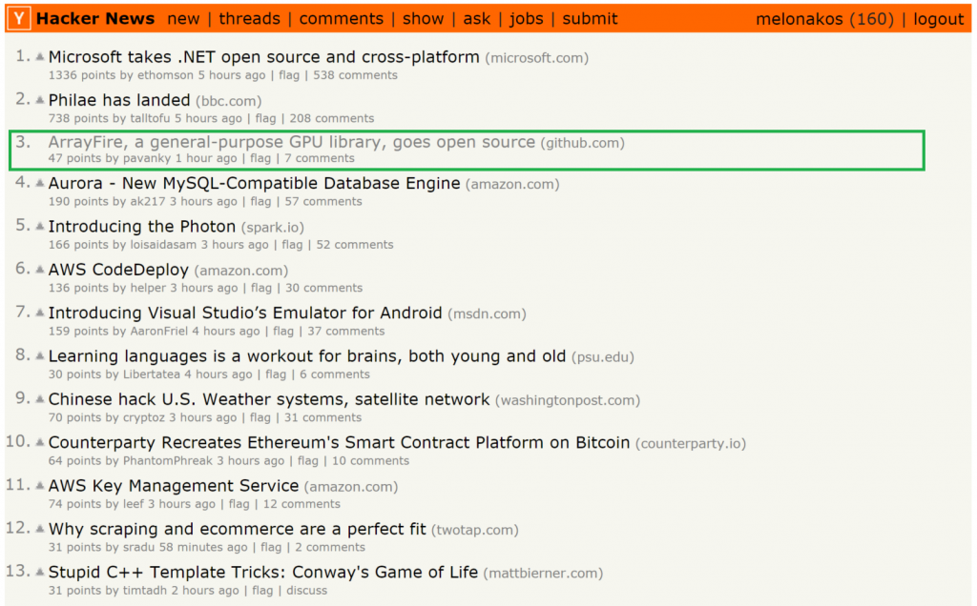Image resolution: width=977 pixels, height=606 pixels.
Task: Open the Counterparty Smart Contract article
Action: click(x=339, y=443)
